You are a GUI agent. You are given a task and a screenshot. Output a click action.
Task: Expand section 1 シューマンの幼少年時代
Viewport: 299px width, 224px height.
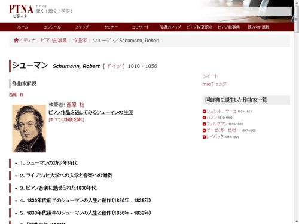(46, 163)
